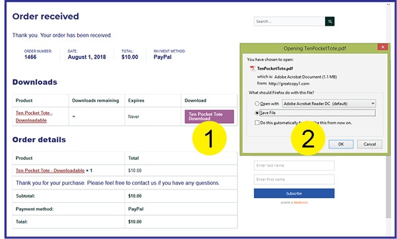Click the Order received heading
397x239 pixels.
click(x=46, y=16)
